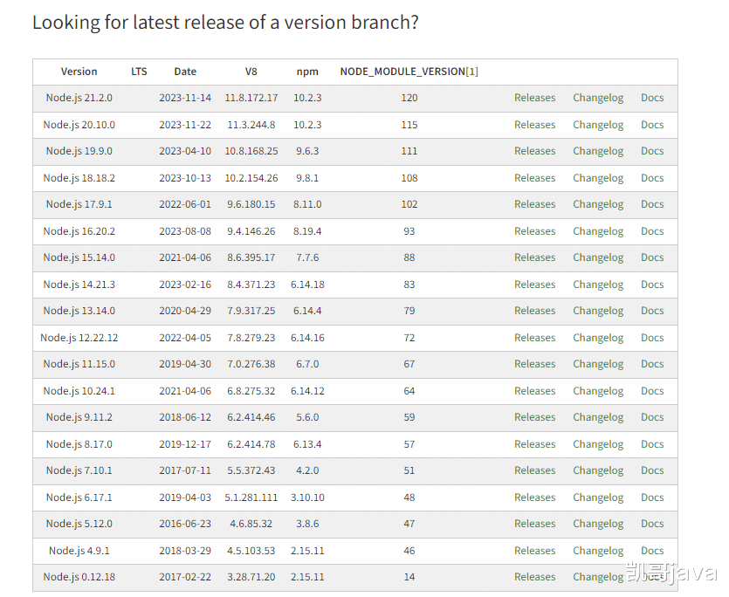Open Releases link for Node.js 10.24.1
Screen dimensions: 729x597
[x=534, y=391]
